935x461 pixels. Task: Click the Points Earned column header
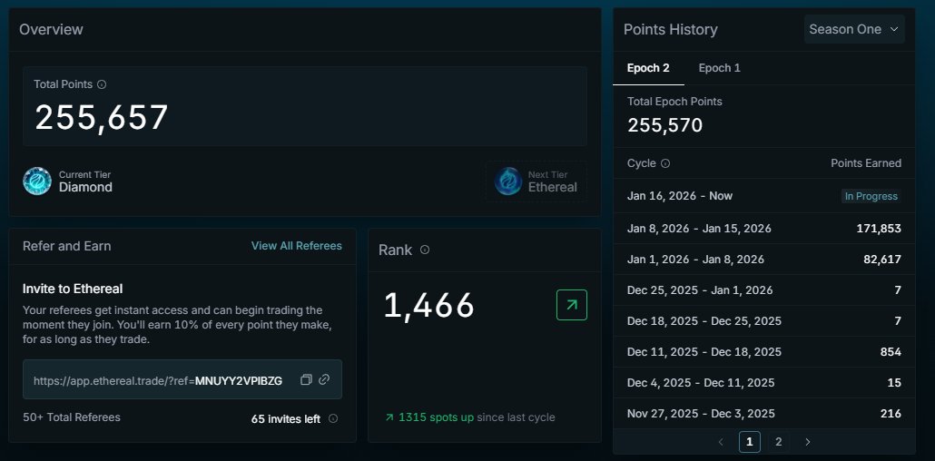pos(866,163)
